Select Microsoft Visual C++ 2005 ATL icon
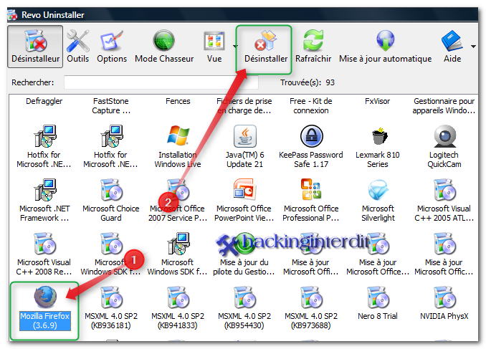Screen dimensions: 486x349 point(445,190)
